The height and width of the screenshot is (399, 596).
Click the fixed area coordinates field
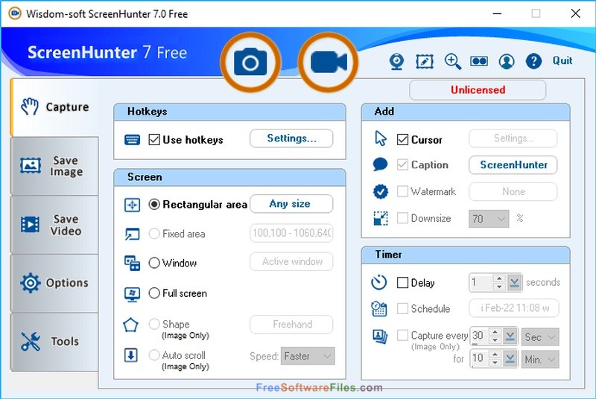coord(291,233)
